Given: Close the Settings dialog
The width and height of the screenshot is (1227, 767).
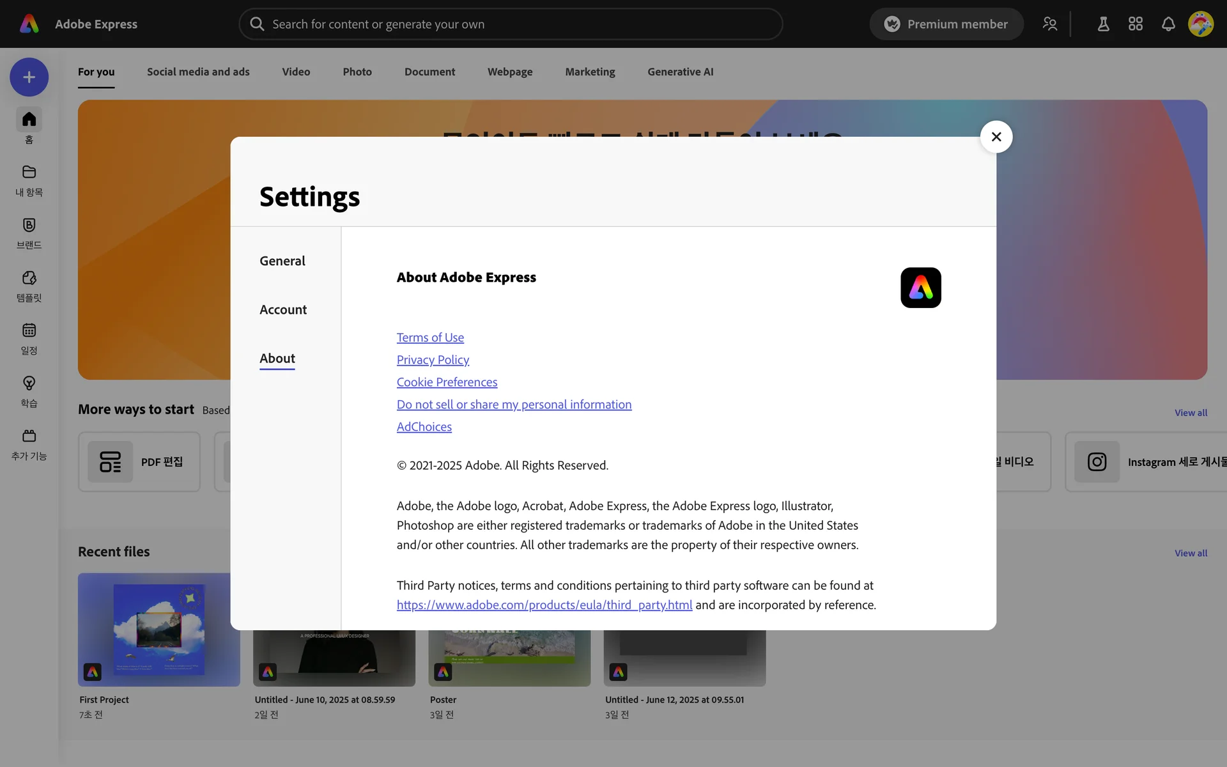Looking at the screenshot, I should (996, 137).
